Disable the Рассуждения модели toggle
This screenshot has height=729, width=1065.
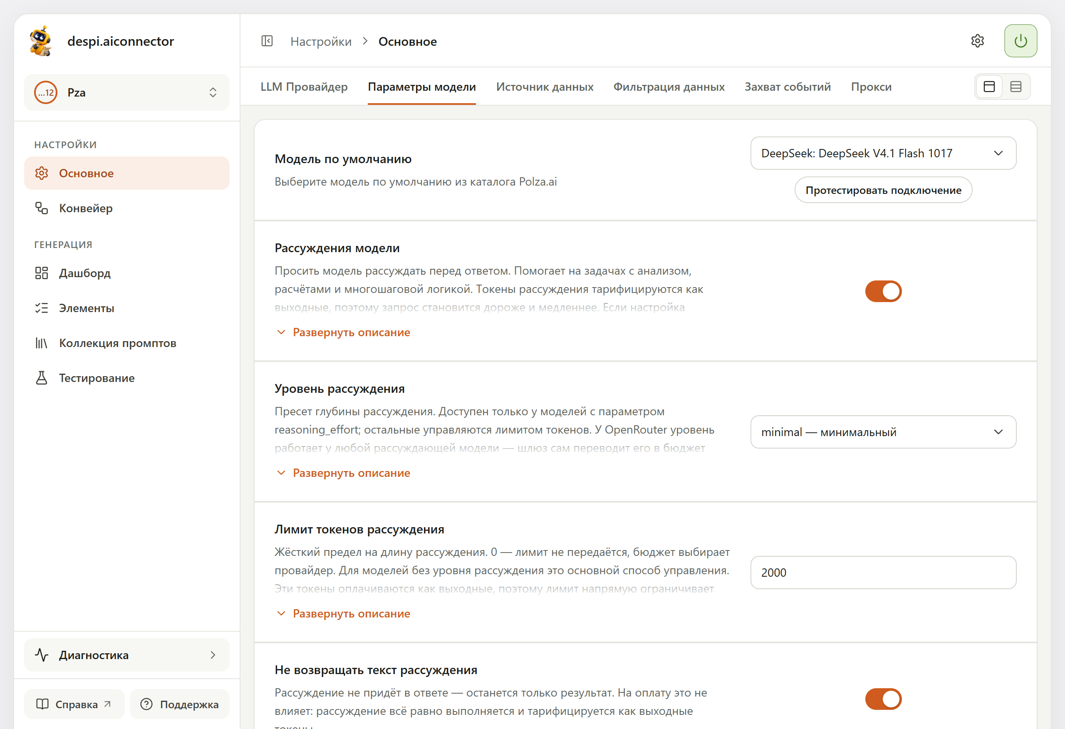pos(883,291)
